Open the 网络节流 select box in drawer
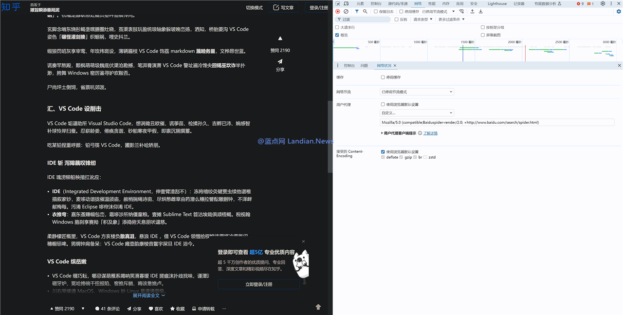Image resolution: width=623 pixels, height=315 pixels. (x=417, y=92)
